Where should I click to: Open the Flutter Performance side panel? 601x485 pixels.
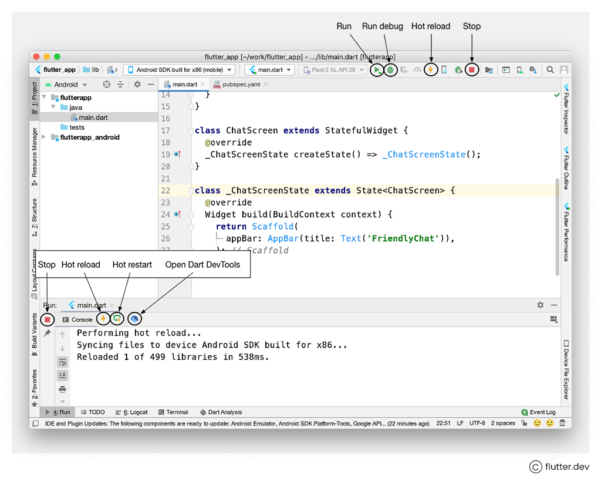(x=566, y=233)
